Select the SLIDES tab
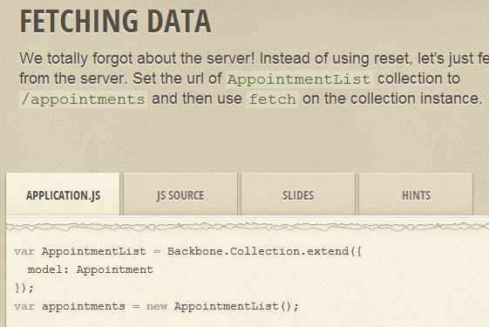Viewport: 489px width, 327px height. tap(298, 194)
